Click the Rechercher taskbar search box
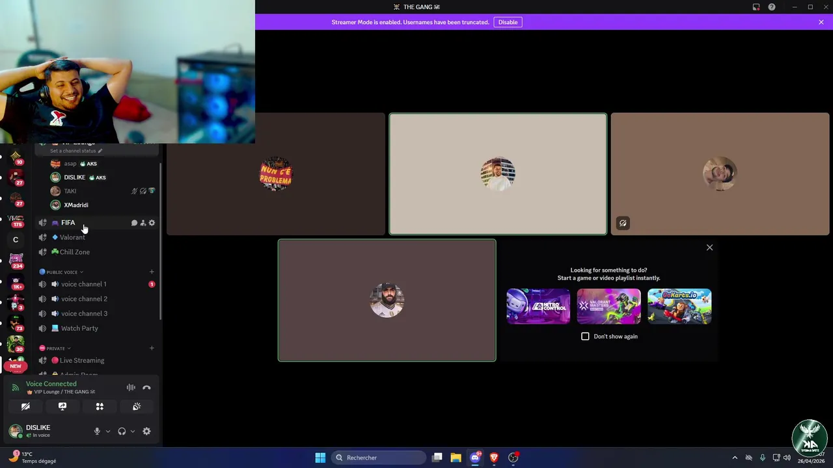Screen dimensions: 833x468 (x=379, y=458)
